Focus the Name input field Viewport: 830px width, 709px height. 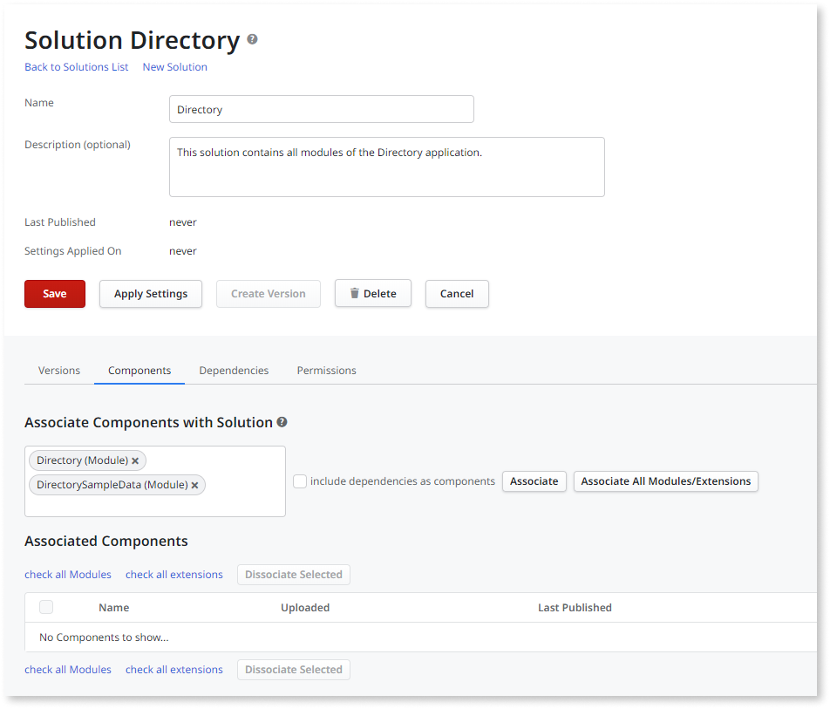click(x=322, y=109)
